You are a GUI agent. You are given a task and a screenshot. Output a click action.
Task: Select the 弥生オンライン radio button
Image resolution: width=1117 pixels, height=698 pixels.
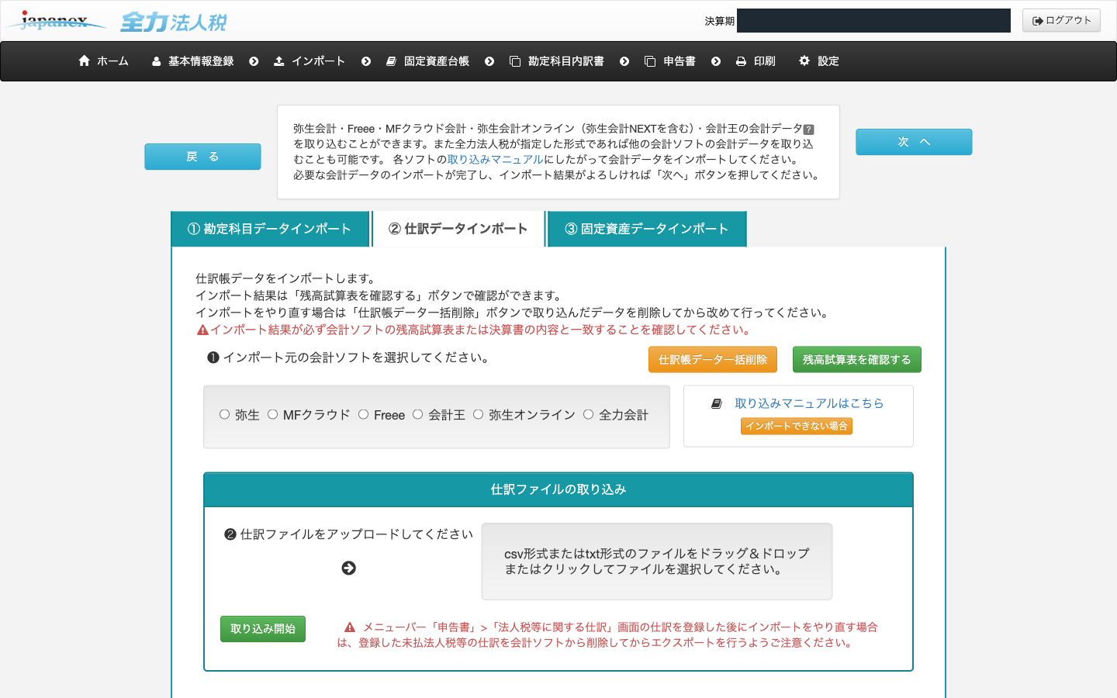pyautogui.click(x=478, y=414)
